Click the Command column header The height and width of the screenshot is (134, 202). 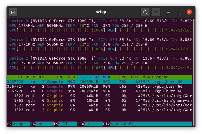[x=160, y=77]
